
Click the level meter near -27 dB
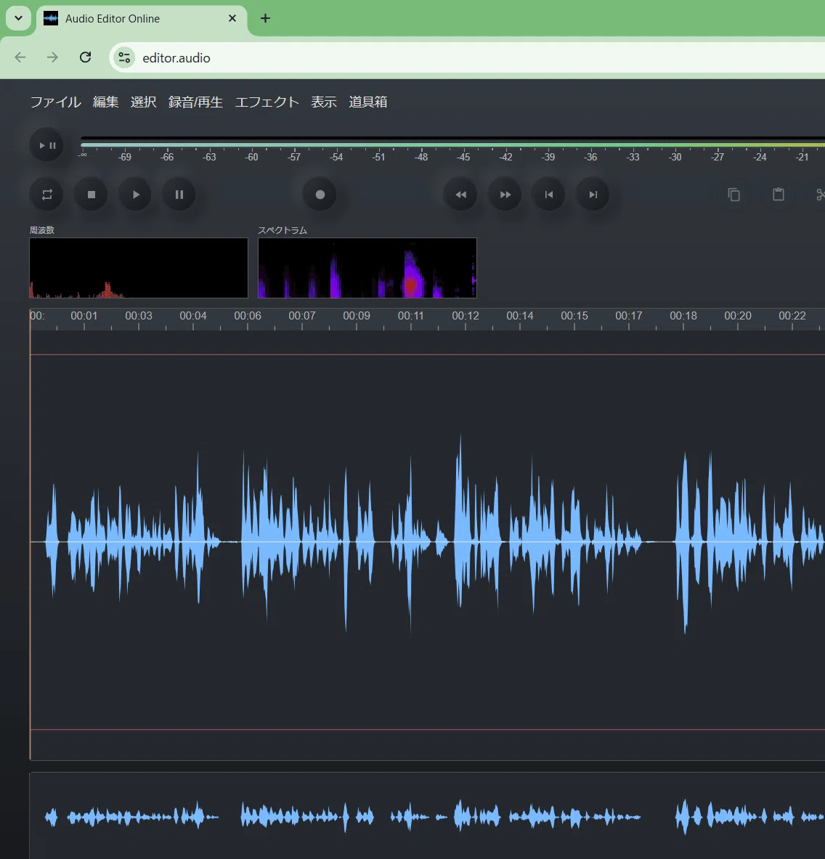click(718, 145)
